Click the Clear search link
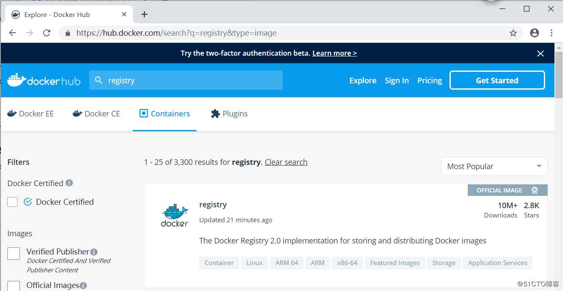The width and height of the screenshot is (563, 291). [286, 162]
